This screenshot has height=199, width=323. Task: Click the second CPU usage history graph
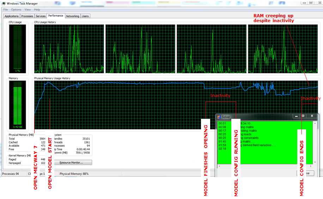pos(140,49)
